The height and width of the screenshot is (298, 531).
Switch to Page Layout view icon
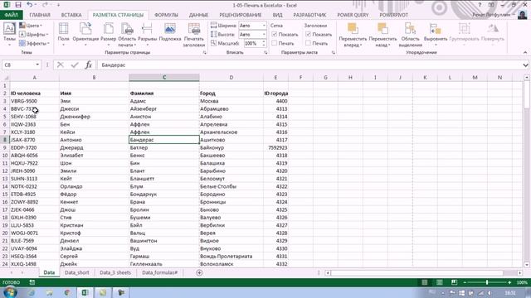439,282
